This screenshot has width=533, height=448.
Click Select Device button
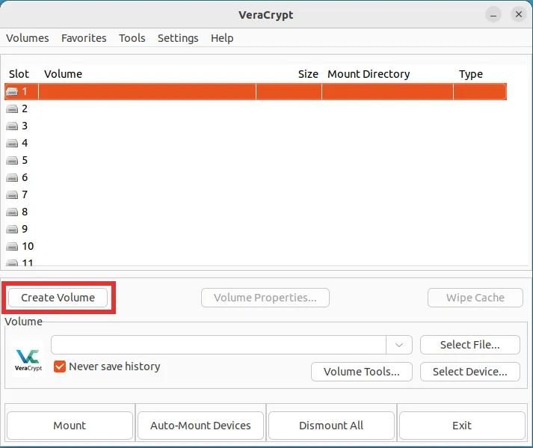469,372
